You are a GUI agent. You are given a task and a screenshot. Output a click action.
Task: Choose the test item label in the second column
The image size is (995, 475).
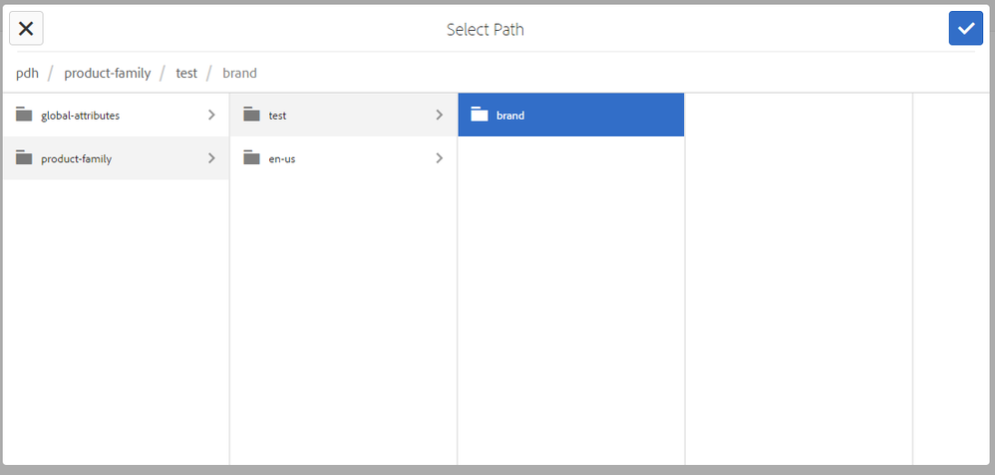(x=277, y=116)
